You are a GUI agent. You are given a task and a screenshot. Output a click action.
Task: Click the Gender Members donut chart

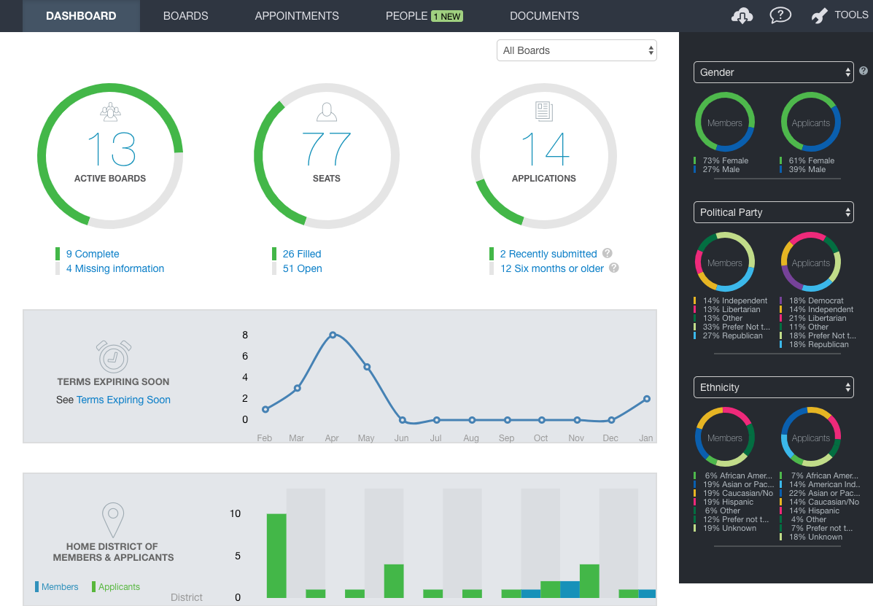(724, 123)
